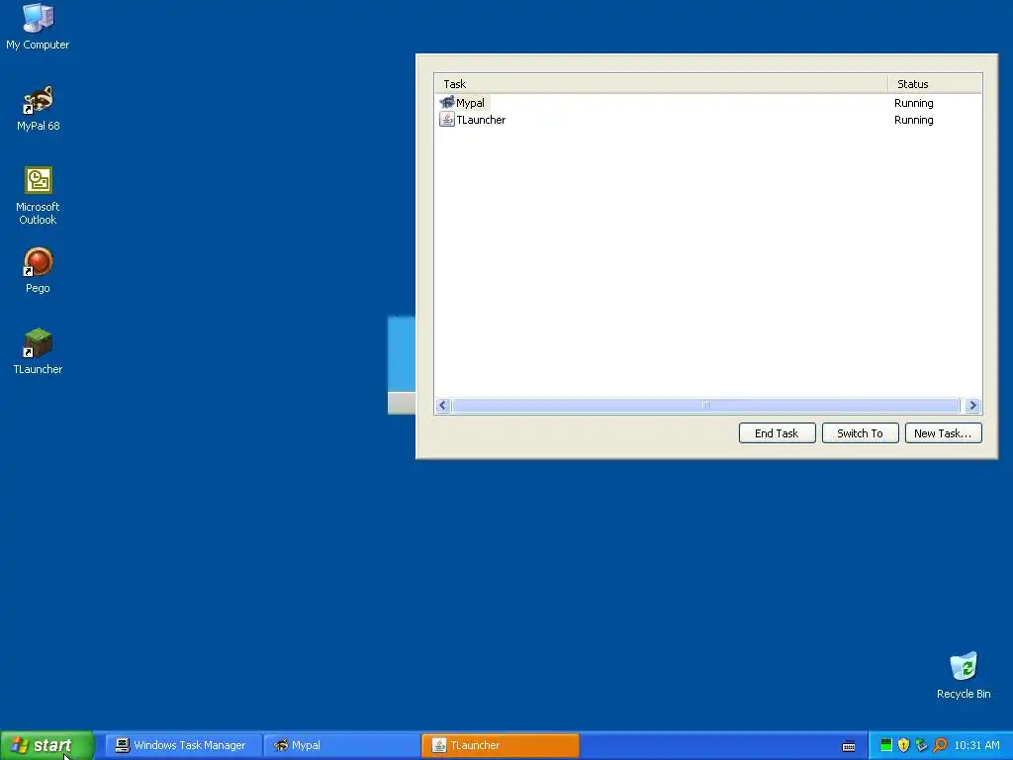Screen dimensions: 1013x760
Task: Select the Microsoft Outlook desktop icon
Action: pos(38,196)
